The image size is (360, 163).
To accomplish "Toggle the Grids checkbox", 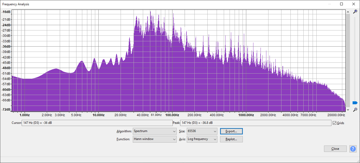I will pos(335,123).
